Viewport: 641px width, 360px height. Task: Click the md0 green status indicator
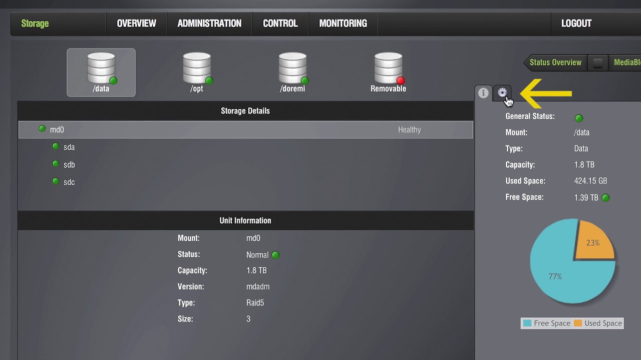(x=42, y=129)
